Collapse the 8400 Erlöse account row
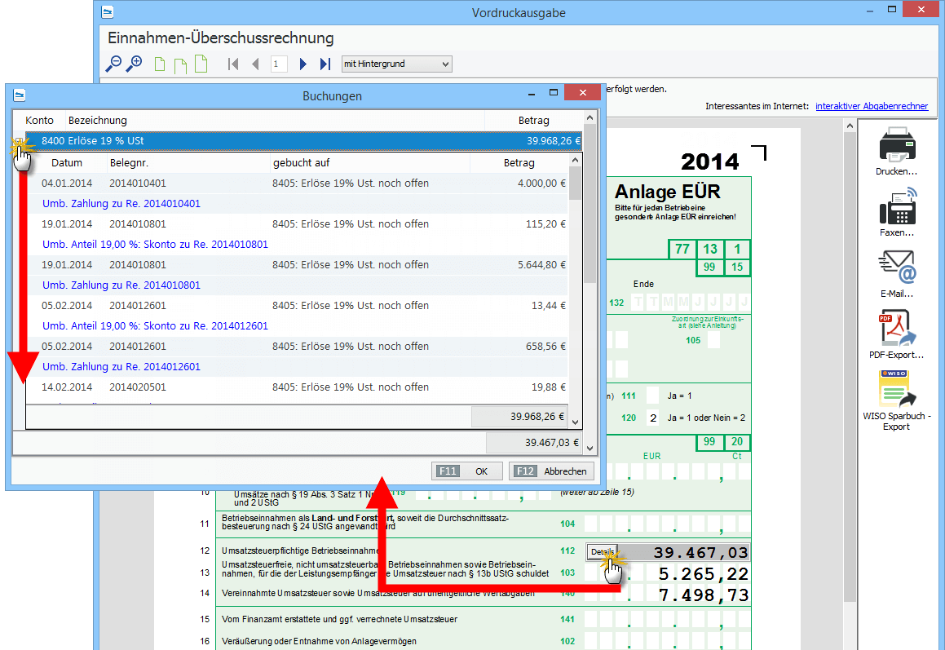The width and height of the screenshot is (945, 650). coord(18,141)
